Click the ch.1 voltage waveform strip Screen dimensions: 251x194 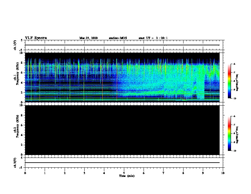pos(124,45)
